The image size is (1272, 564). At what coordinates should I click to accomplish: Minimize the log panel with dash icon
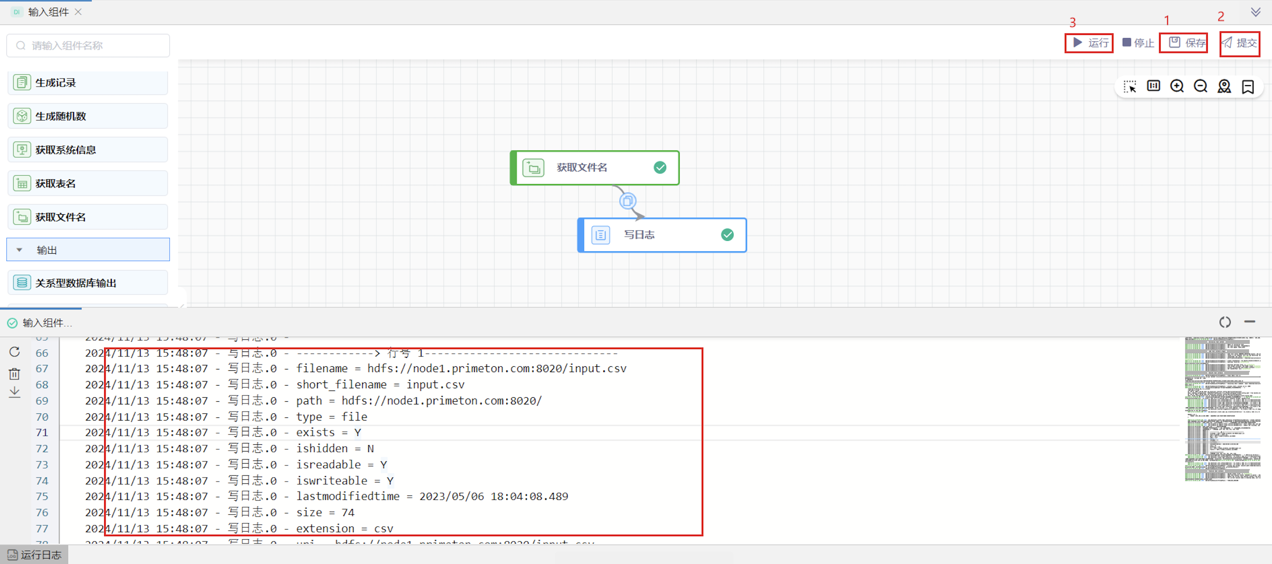pos(1249,322)
